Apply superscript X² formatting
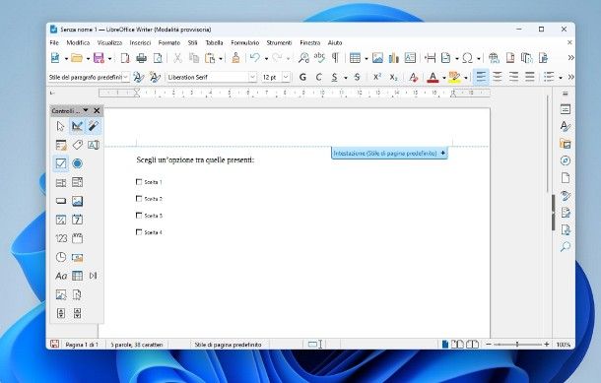601x383 pixels. point(377,77)
